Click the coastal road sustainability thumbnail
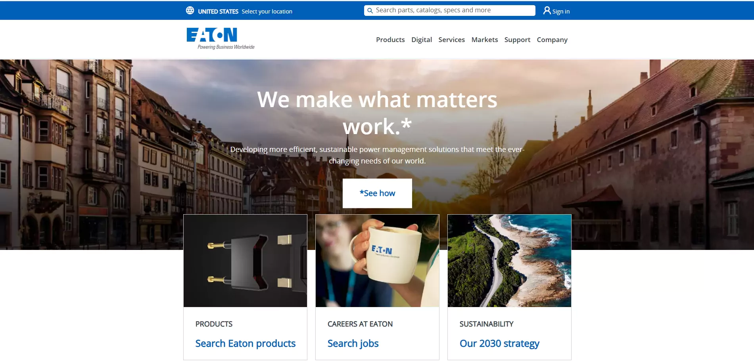The image size is (754, 363). (x=509, y=261)
